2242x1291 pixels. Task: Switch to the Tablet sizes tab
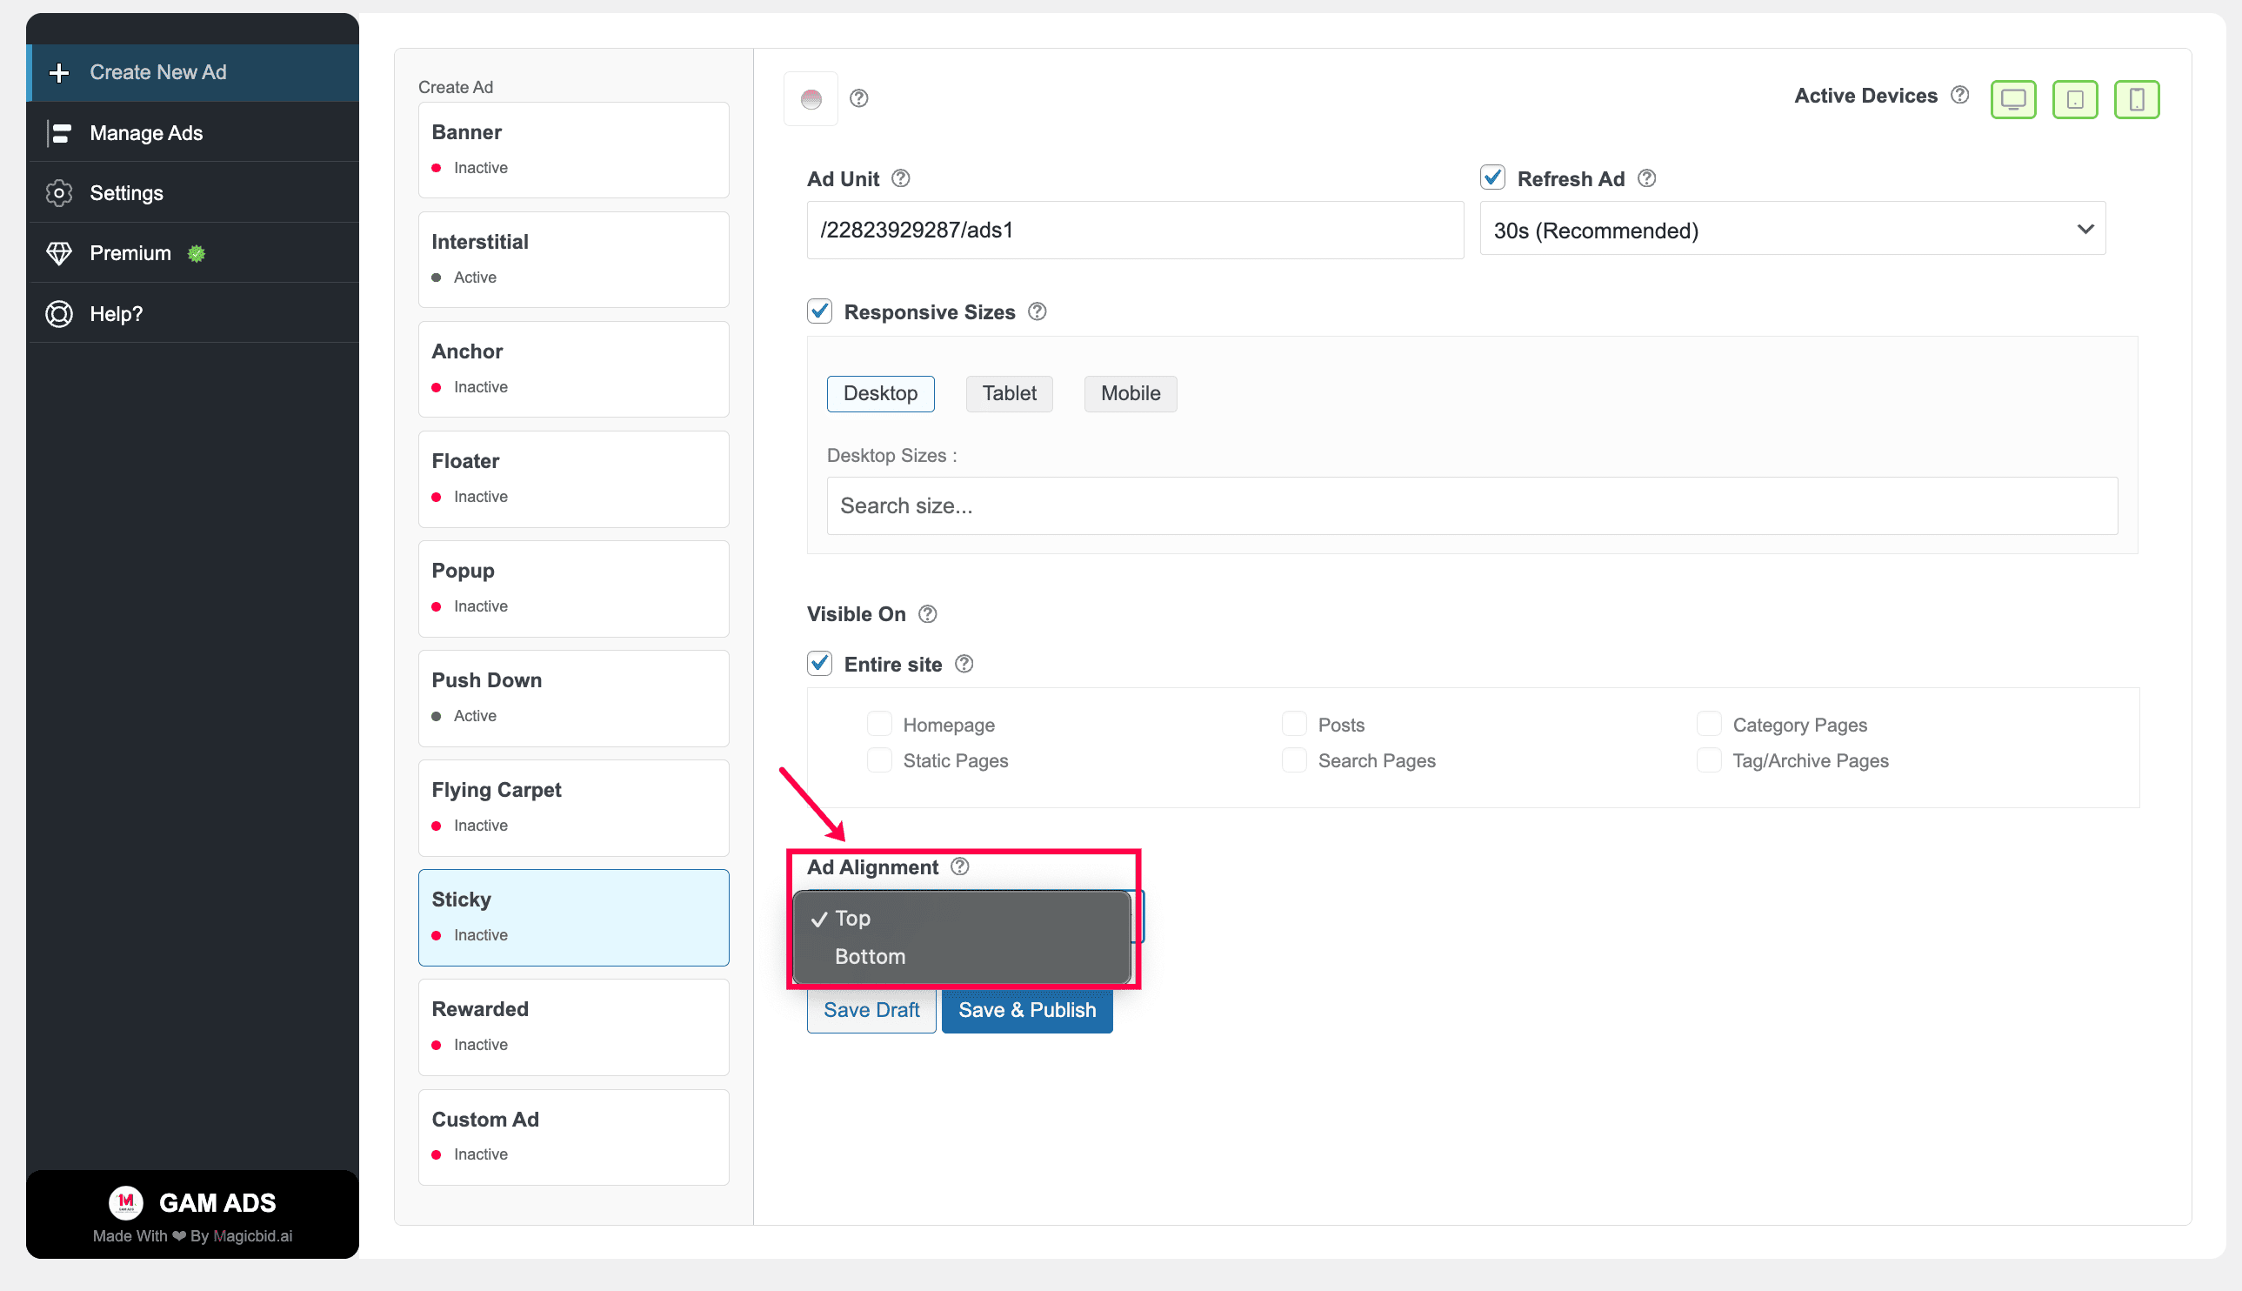click(1009, 393)
